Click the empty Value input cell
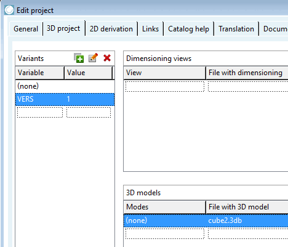 pyautogui.click(x=89, y=112)
